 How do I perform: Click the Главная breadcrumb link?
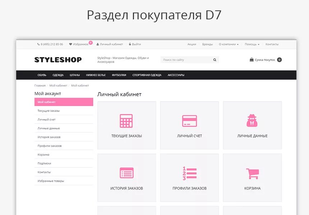pos(40,86)
